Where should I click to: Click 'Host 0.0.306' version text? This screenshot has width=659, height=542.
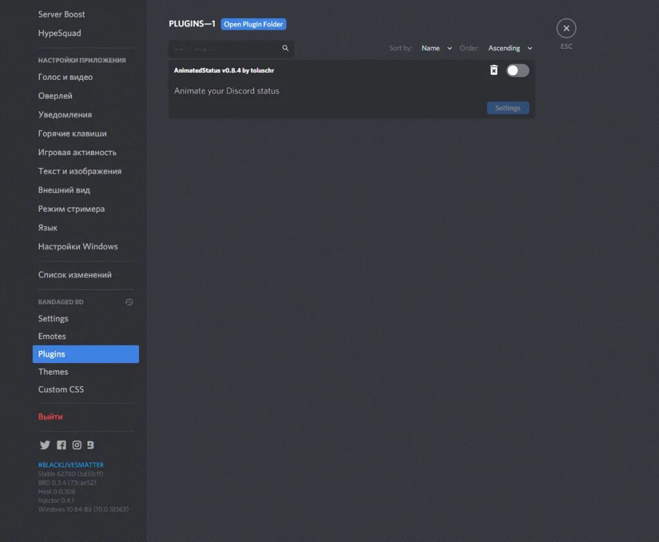tap(57, 492)
